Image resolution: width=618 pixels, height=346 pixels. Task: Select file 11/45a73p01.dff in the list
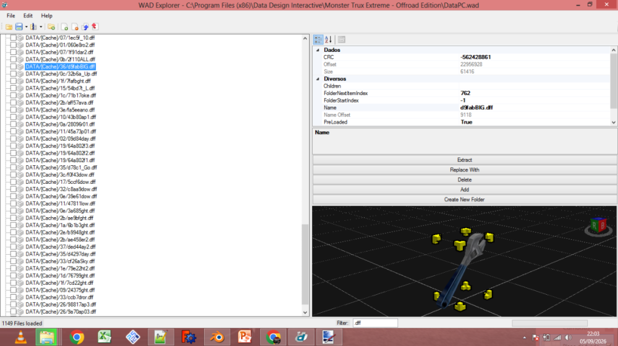click(x=61, y=131)
